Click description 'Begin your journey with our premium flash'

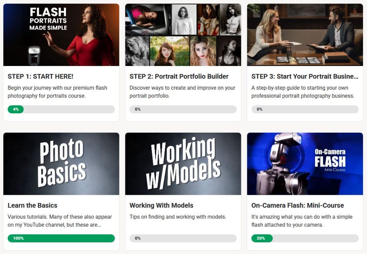click(57, 88)
